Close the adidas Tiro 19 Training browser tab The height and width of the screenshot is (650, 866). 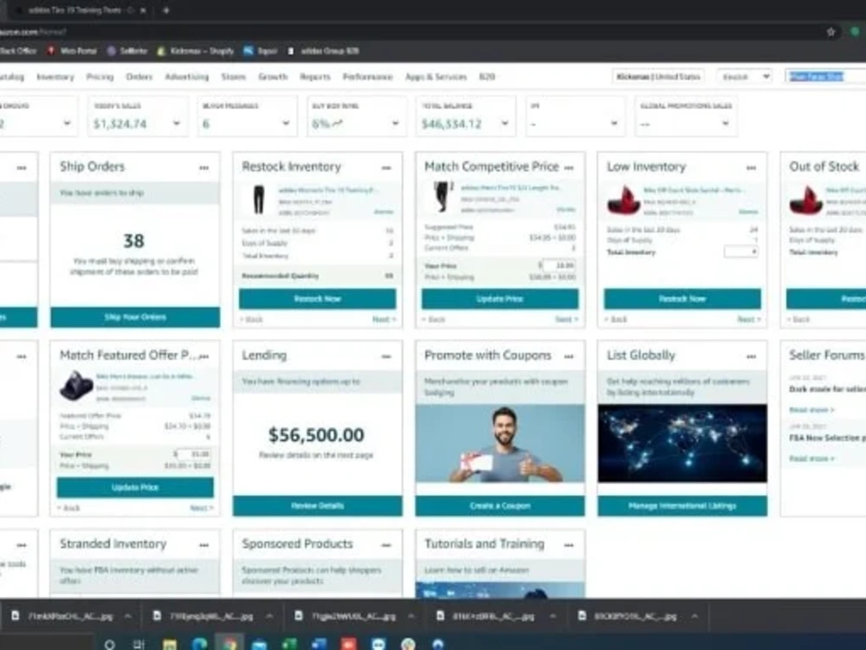tap(143, 10)
